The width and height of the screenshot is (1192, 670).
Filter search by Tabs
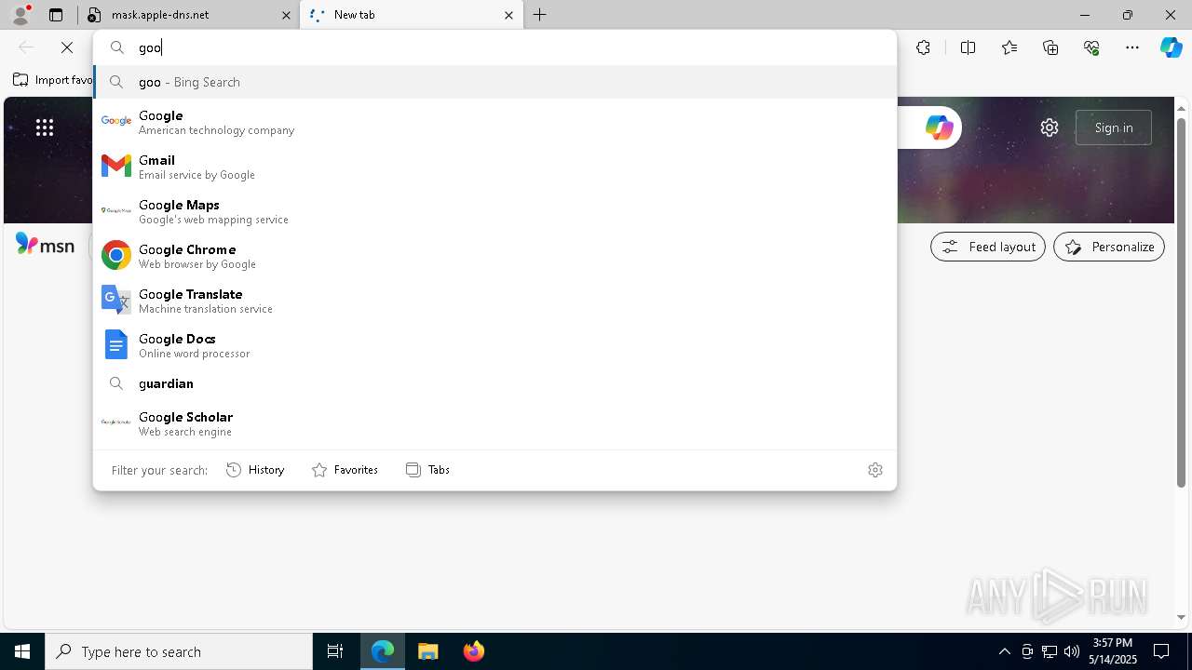pos(428,470)
